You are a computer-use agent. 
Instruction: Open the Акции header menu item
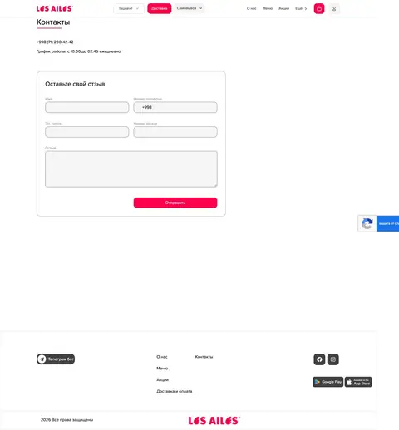pyautogui.click(x=283, y=8)
